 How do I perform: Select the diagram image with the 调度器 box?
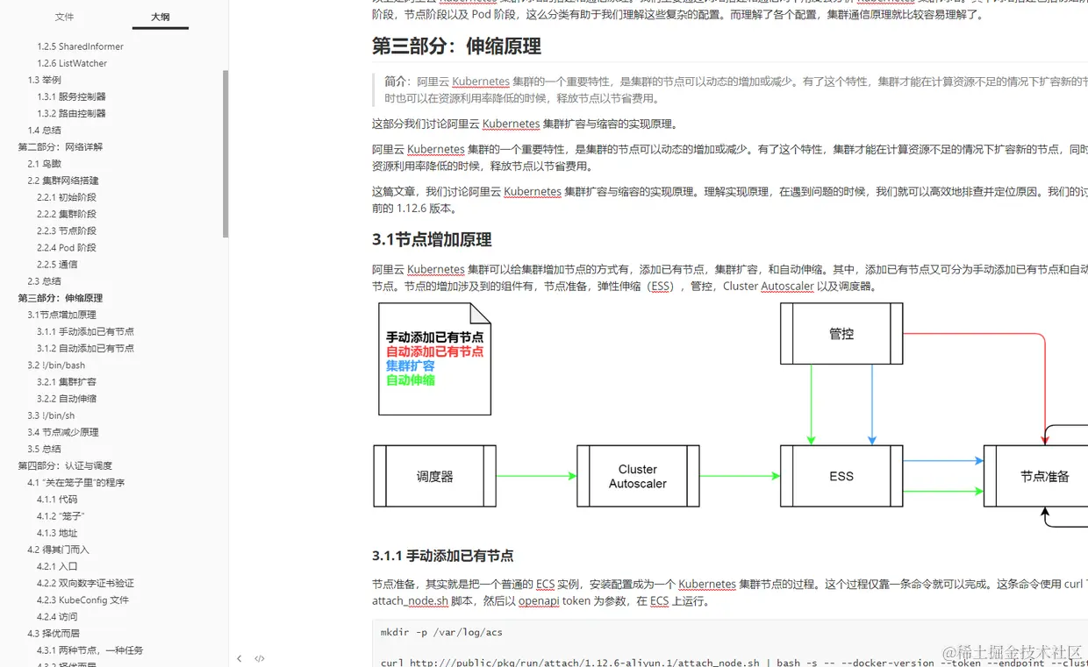(730, 414)
